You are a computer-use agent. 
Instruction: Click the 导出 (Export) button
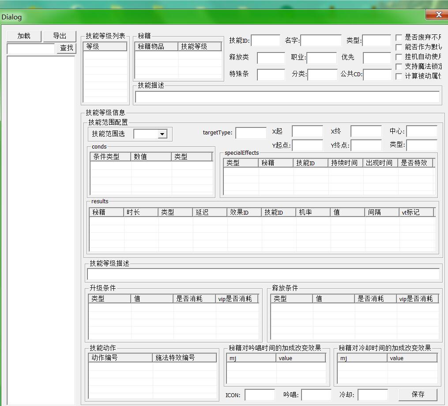pyautogui.click(x=60, y=36)
